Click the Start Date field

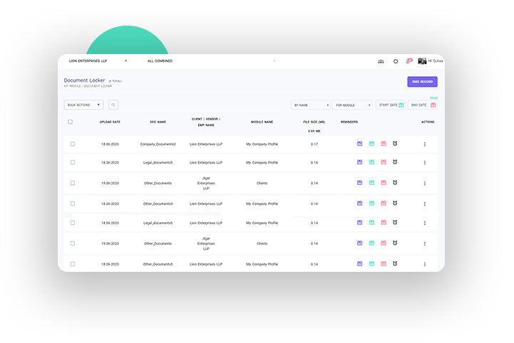tap(390, 105)
